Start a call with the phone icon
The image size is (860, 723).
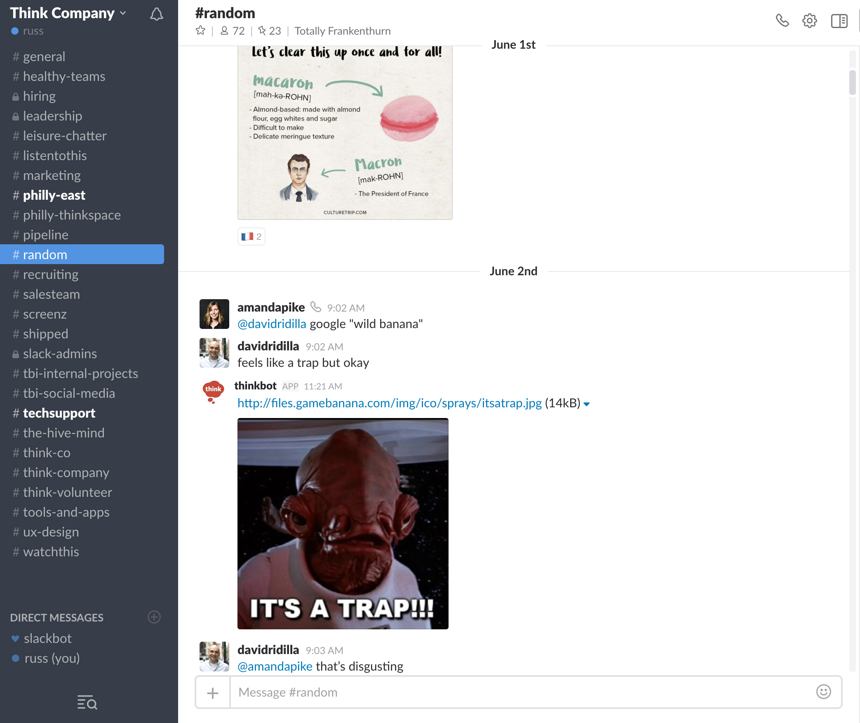pyautogui.click(x=782, y=20)
